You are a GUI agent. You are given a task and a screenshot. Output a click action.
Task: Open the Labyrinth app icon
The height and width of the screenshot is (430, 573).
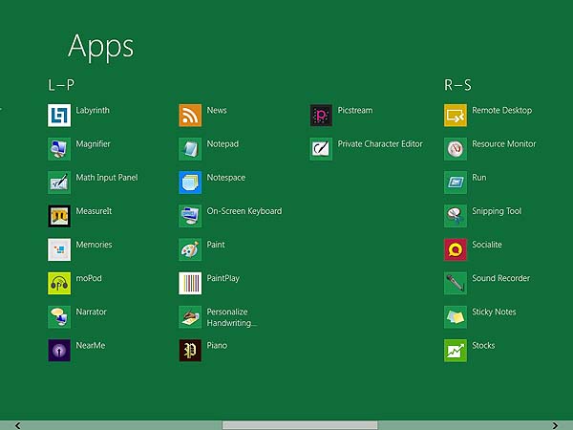59,116
